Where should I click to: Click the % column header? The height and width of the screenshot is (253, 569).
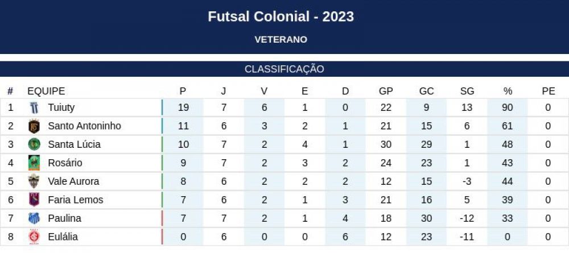pos(508,92)
